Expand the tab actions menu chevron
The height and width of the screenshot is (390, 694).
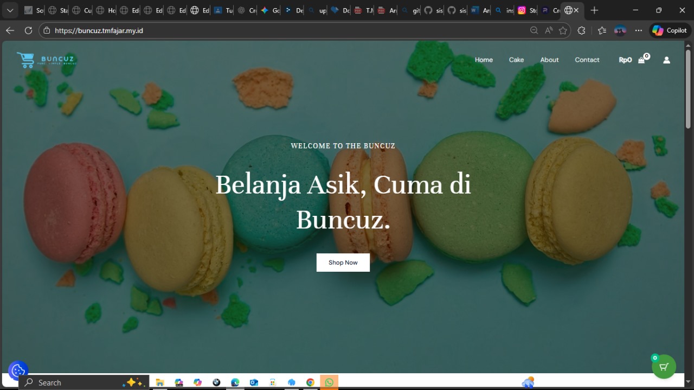[x=10, y=10]
